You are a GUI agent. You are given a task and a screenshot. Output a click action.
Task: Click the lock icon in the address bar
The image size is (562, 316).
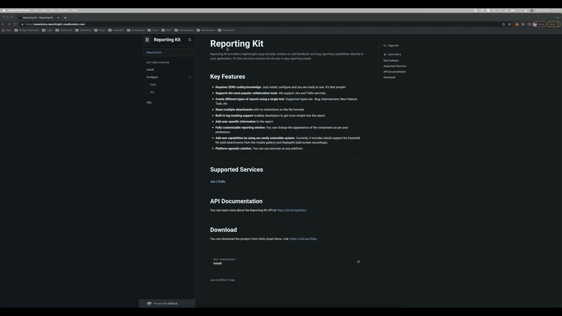(x=22, y=24)
